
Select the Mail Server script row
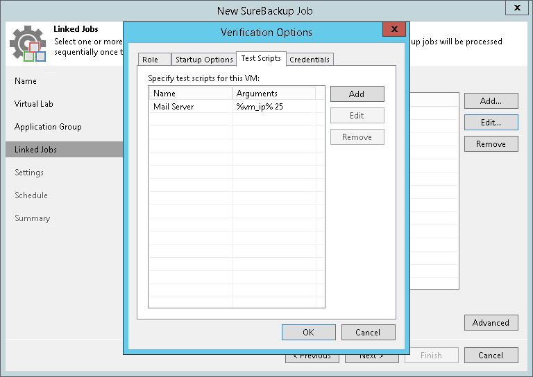(236, 107)
